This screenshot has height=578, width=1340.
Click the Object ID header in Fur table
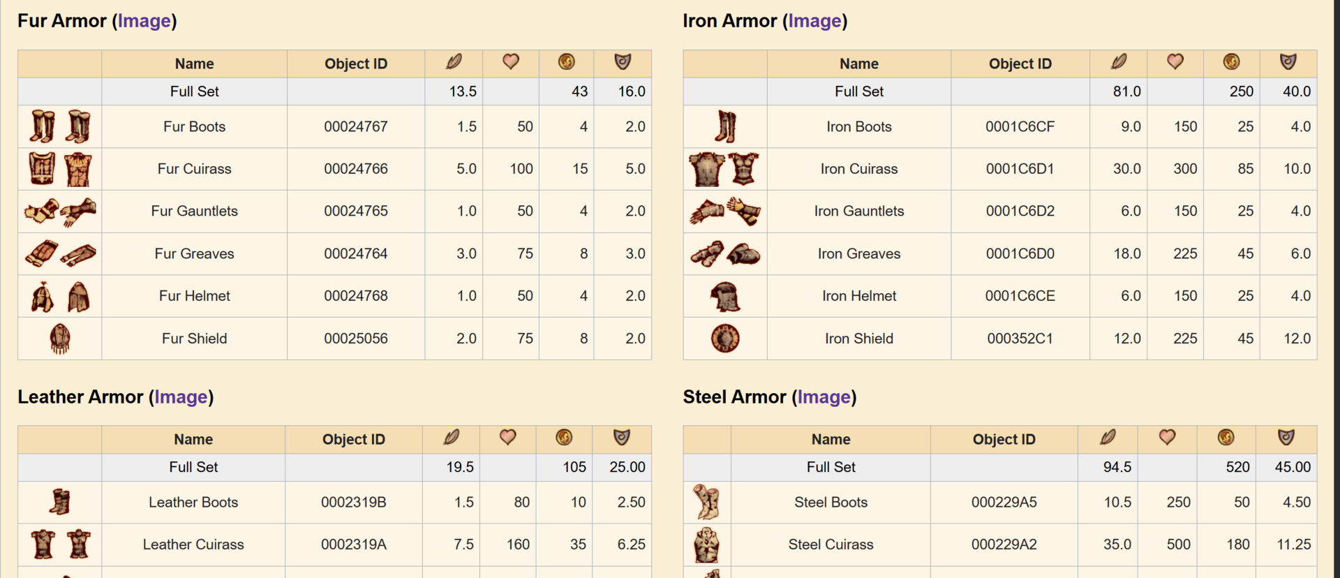coord(356,64)
